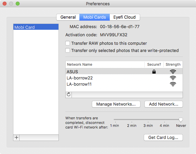This screenshot has width=196, height=154.
Task: Click the disconnect timeout slider handle
Action: tap(181, 120)
